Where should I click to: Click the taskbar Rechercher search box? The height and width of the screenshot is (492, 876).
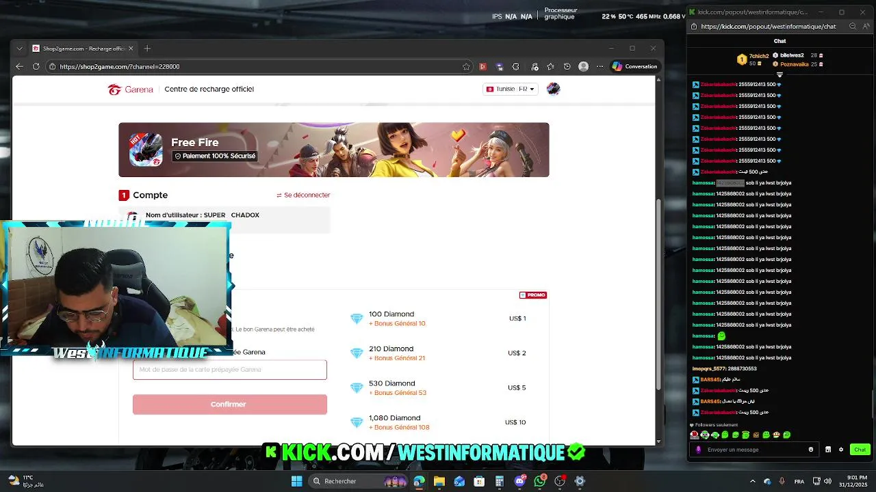click(359, 481)
